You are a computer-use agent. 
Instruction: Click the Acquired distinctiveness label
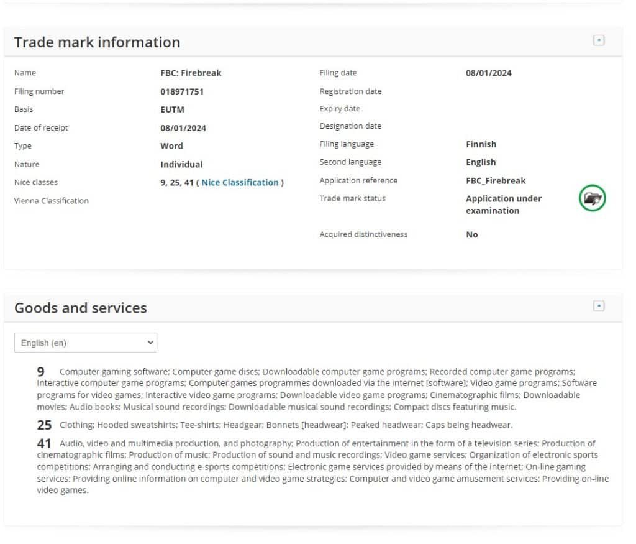363,234
